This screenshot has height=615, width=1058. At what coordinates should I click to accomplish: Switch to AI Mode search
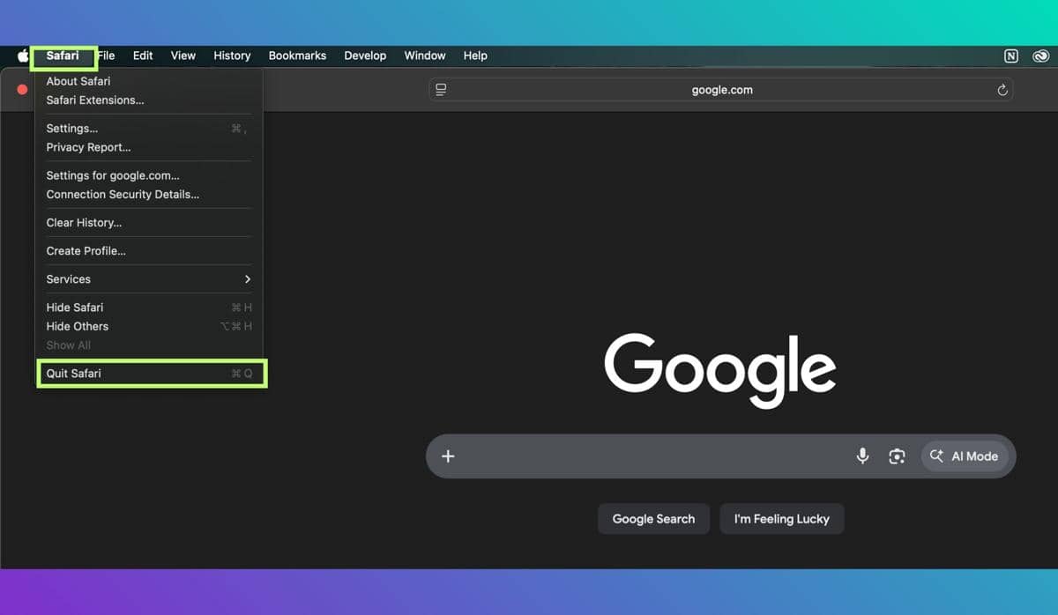click(965, 456)
